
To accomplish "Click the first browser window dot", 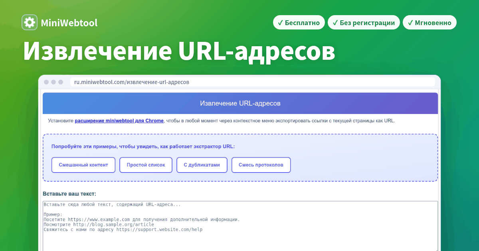I will (x=46, y=82).
